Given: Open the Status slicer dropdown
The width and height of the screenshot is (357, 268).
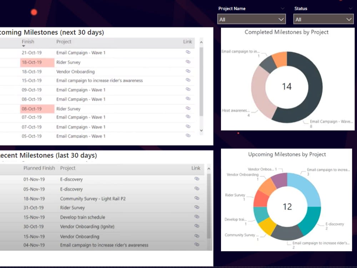Looking at the screenshot, I should [323, 19].
